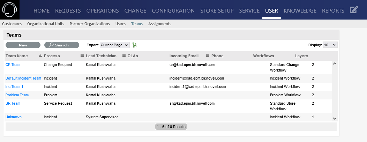Click the headset logo icon
The image size is (367, 142).
10,10
